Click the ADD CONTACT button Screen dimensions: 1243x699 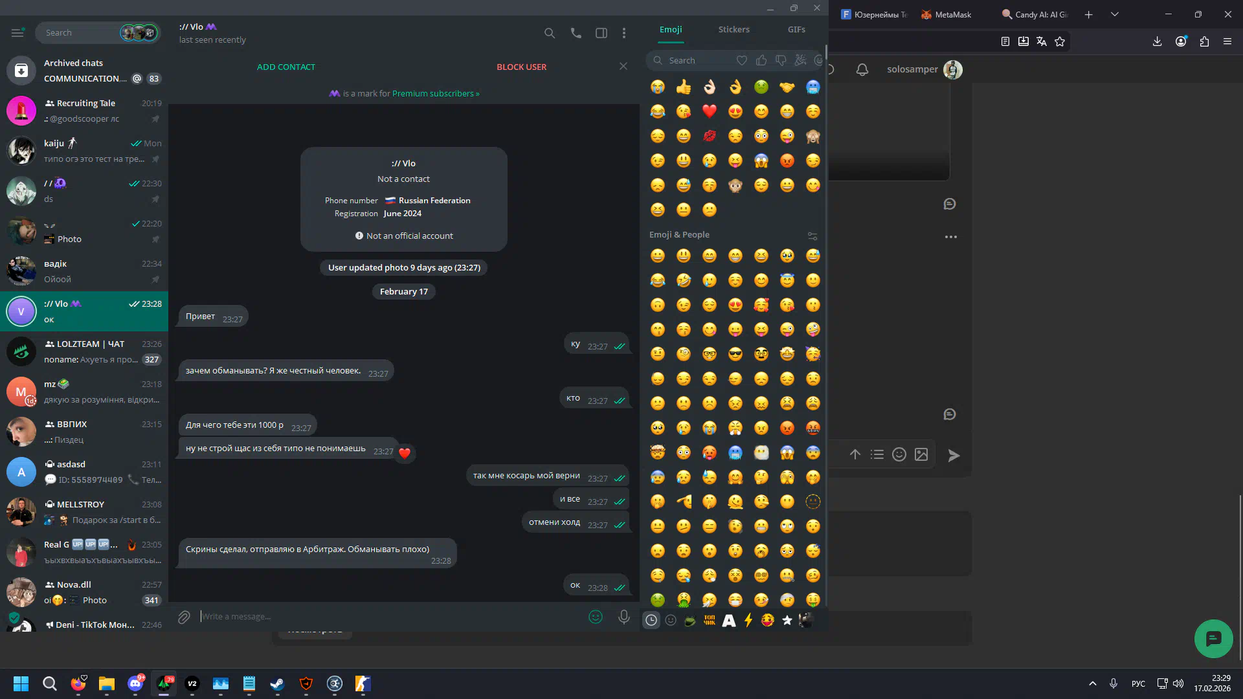286,67
